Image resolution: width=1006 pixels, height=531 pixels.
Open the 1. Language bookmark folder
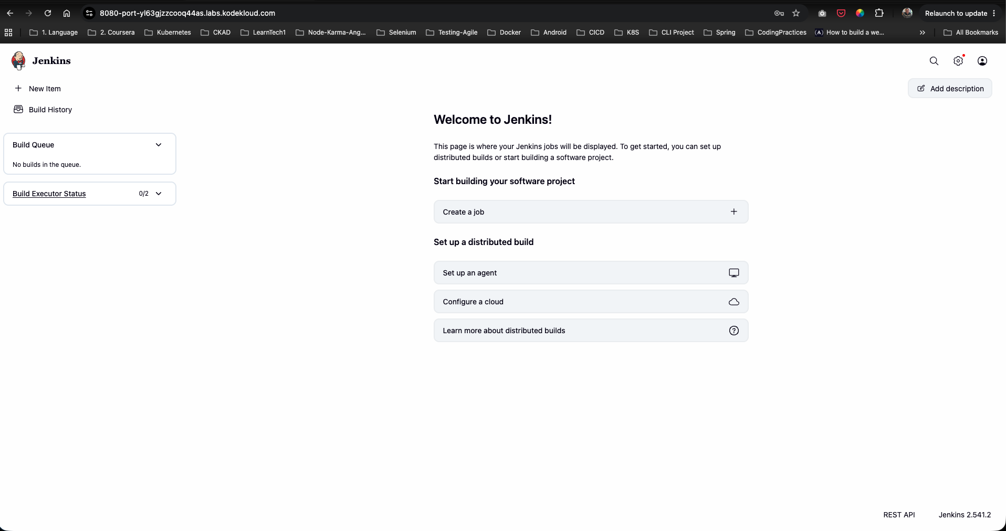click(54, 33)
